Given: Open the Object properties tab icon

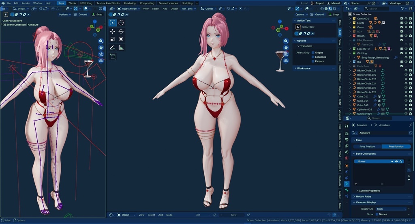Looking at the screenshot, I should click(347, 166).
